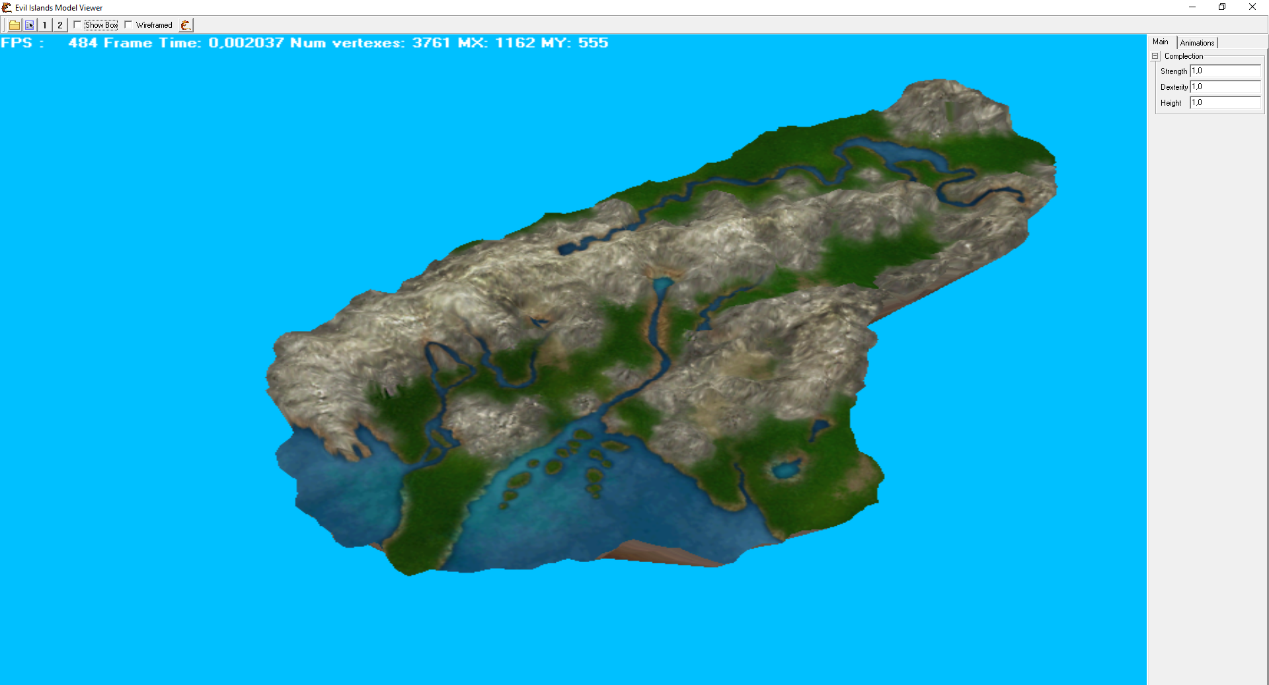Click the small round lake on the terrain
The height and width of the screenshot is (685, 1269).
(786, 470)
